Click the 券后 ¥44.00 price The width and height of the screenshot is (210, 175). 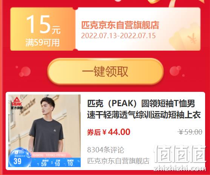(109, 132)
